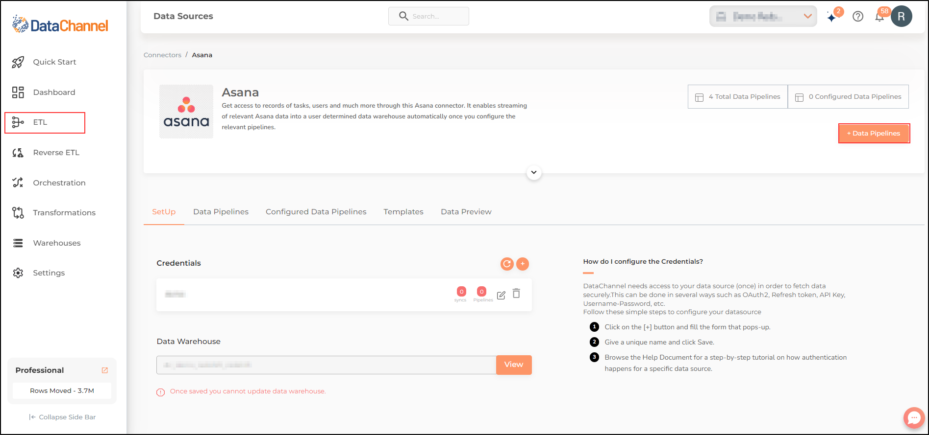
Task: Collapse Side Bar
Action: pos(62,417)
